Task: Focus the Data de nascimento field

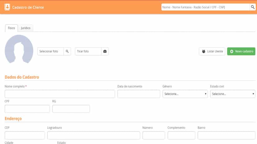Action: pos(139,94)
